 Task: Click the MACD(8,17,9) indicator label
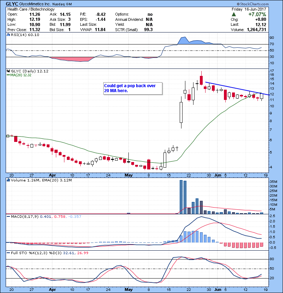tap(25, 216)
